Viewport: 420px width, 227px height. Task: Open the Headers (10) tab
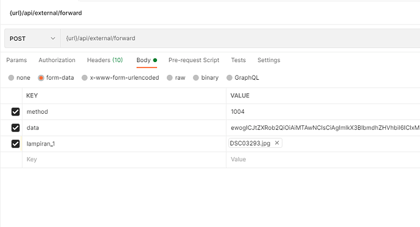point(105,60)
